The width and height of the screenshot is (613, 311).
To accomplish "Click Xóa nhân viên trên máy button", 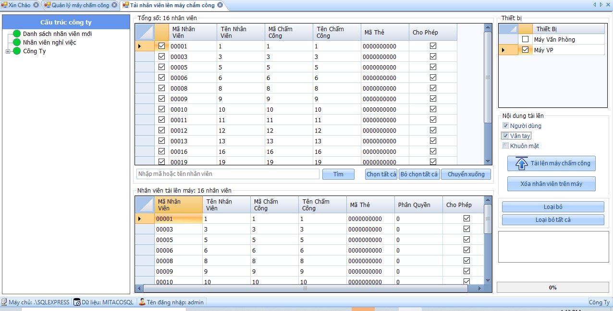I will pyautogui.click(x=552, y=184).
